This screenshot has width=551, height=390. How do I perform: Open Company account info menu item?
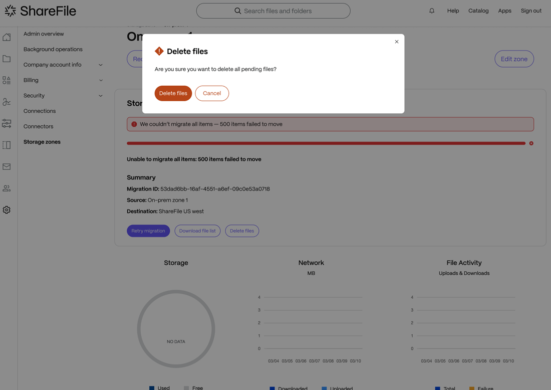point(53,65)
